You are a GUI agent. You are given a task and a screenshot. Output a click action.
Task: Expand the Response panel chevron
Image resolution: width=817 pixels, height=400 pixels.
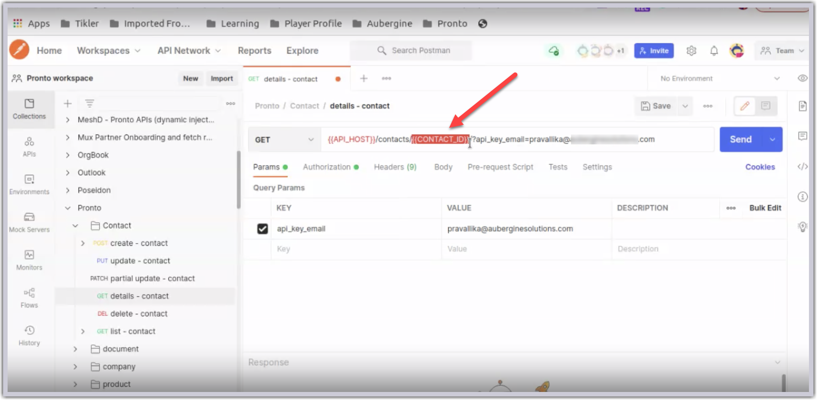[777, 362]
